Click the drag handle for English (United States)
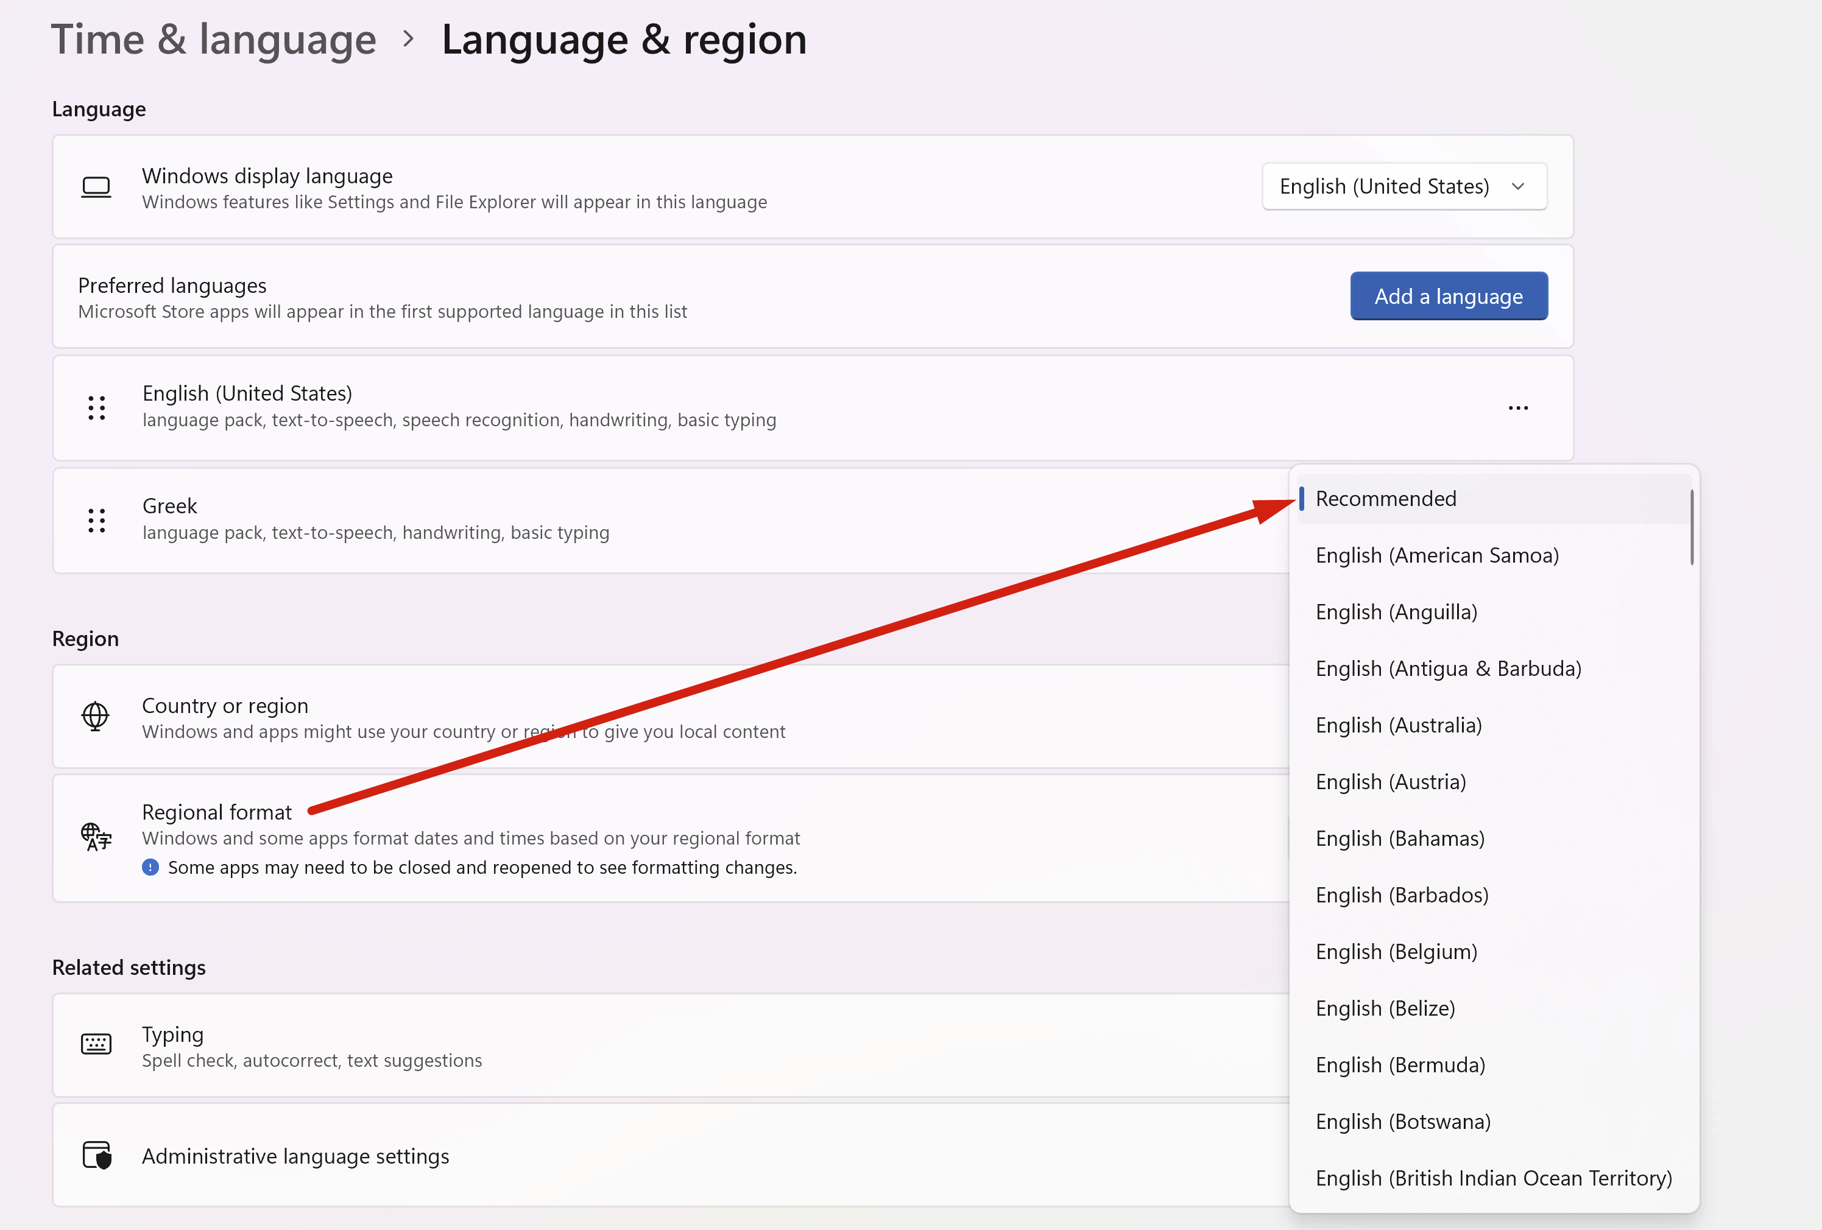Image resolution: width=1822 pixels, height=1230 pixels. point(96,407)
